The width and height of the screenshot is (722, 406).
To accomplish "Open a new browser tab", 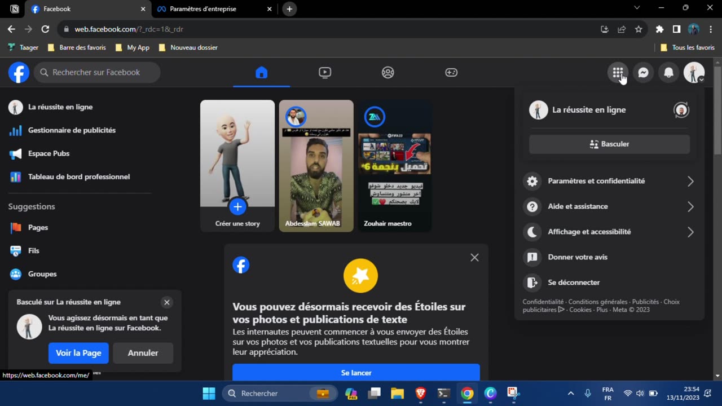I will [289, 9].
